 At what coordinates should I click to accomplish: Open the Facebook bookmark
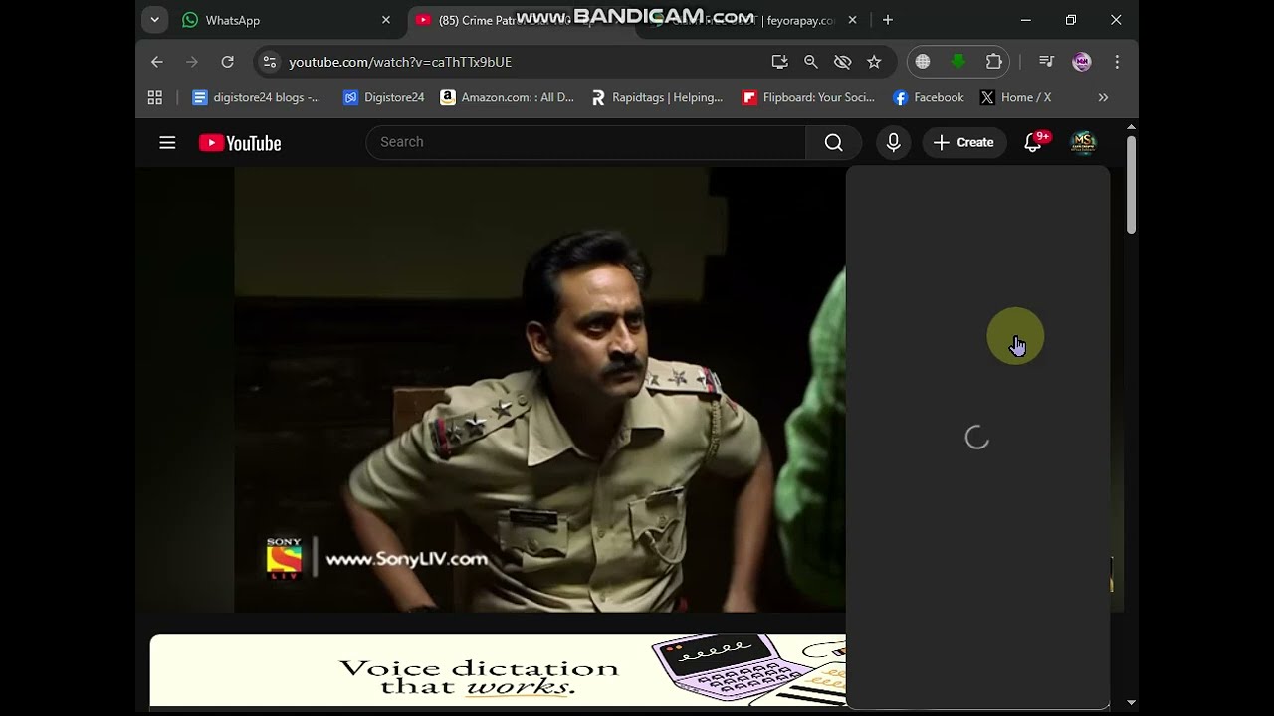929,97
